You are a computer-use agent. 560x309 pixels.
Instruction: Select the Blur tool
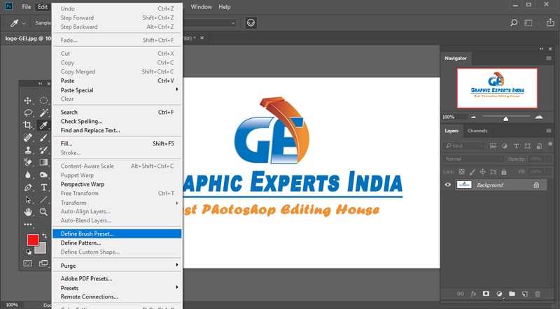(27, 175)
